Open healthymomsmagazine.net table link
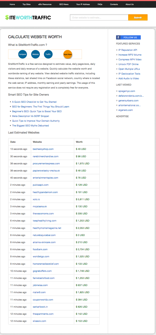 point(47,228)
